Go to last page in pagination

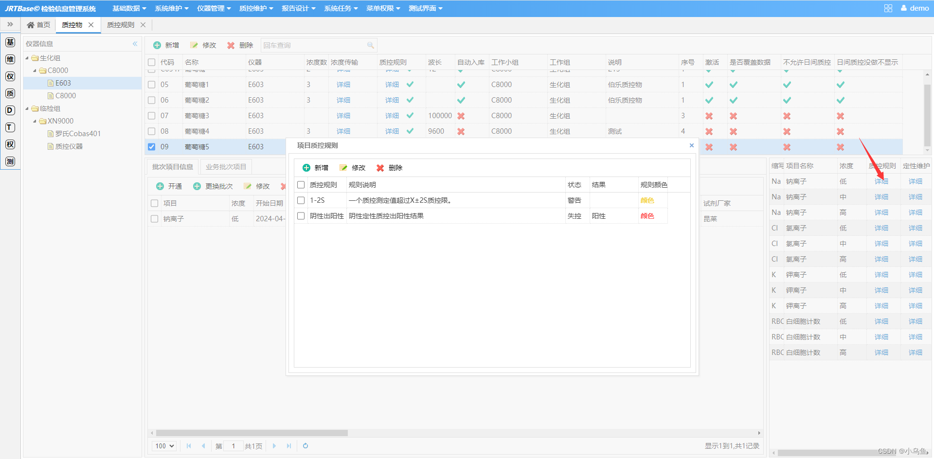[x=289, y=446]
